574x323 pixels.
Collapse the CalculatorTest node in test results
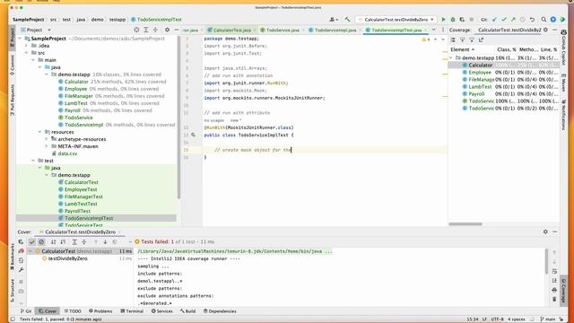click(30, 251)
